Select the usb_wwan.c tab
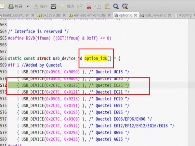The height and width of the screenshot is (146, 195). coord(155,15)
